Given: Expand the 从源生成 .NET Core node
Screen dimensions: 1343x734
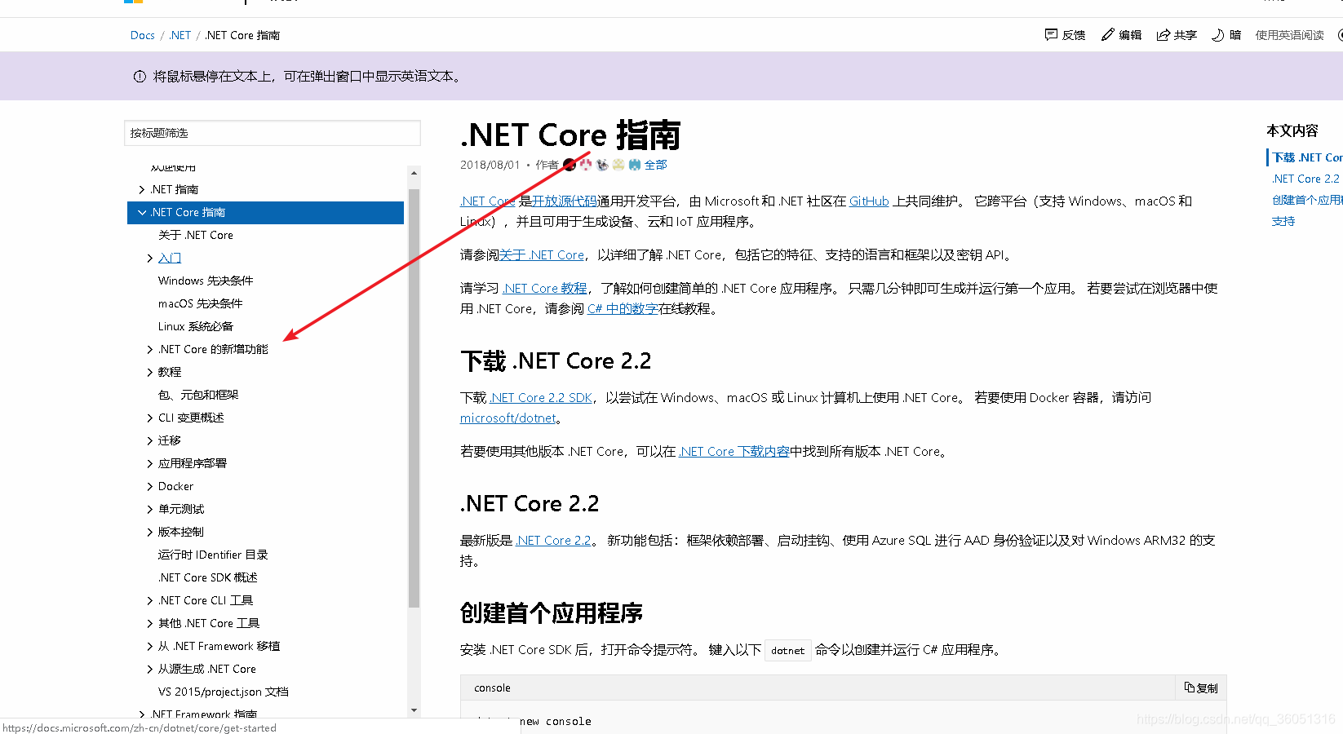Looking at the screenshot, I should point(150,669).
